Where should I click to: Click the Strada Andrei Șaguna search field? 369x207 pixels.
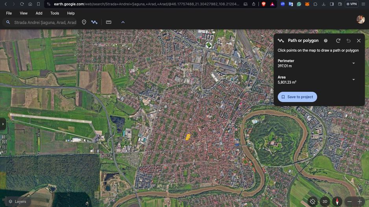click(45, 22)
